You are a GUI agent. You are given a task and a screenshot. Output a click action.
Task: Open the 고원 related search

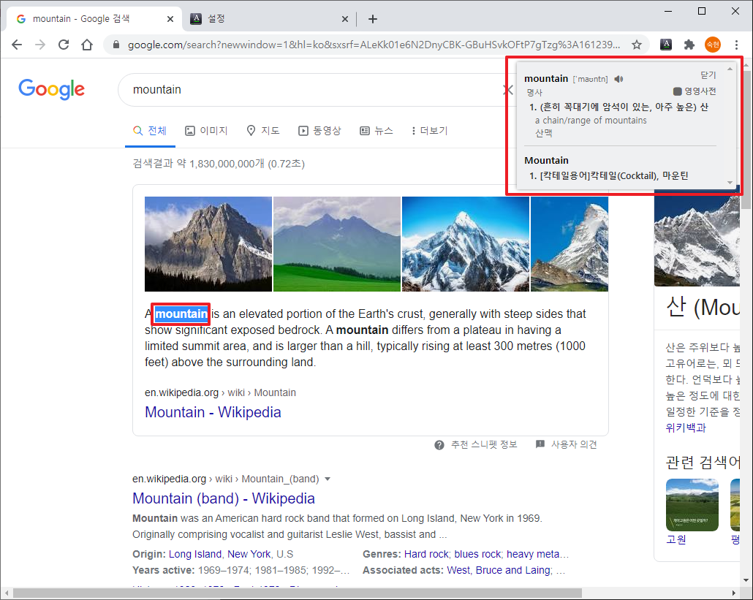[x=676, y=539]
